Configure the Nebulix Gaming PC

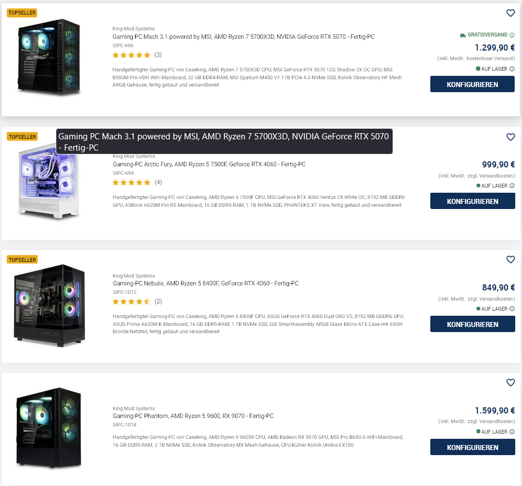click(472, 324)
